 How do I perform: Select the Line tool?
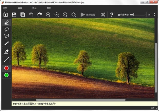coord(6,60)
